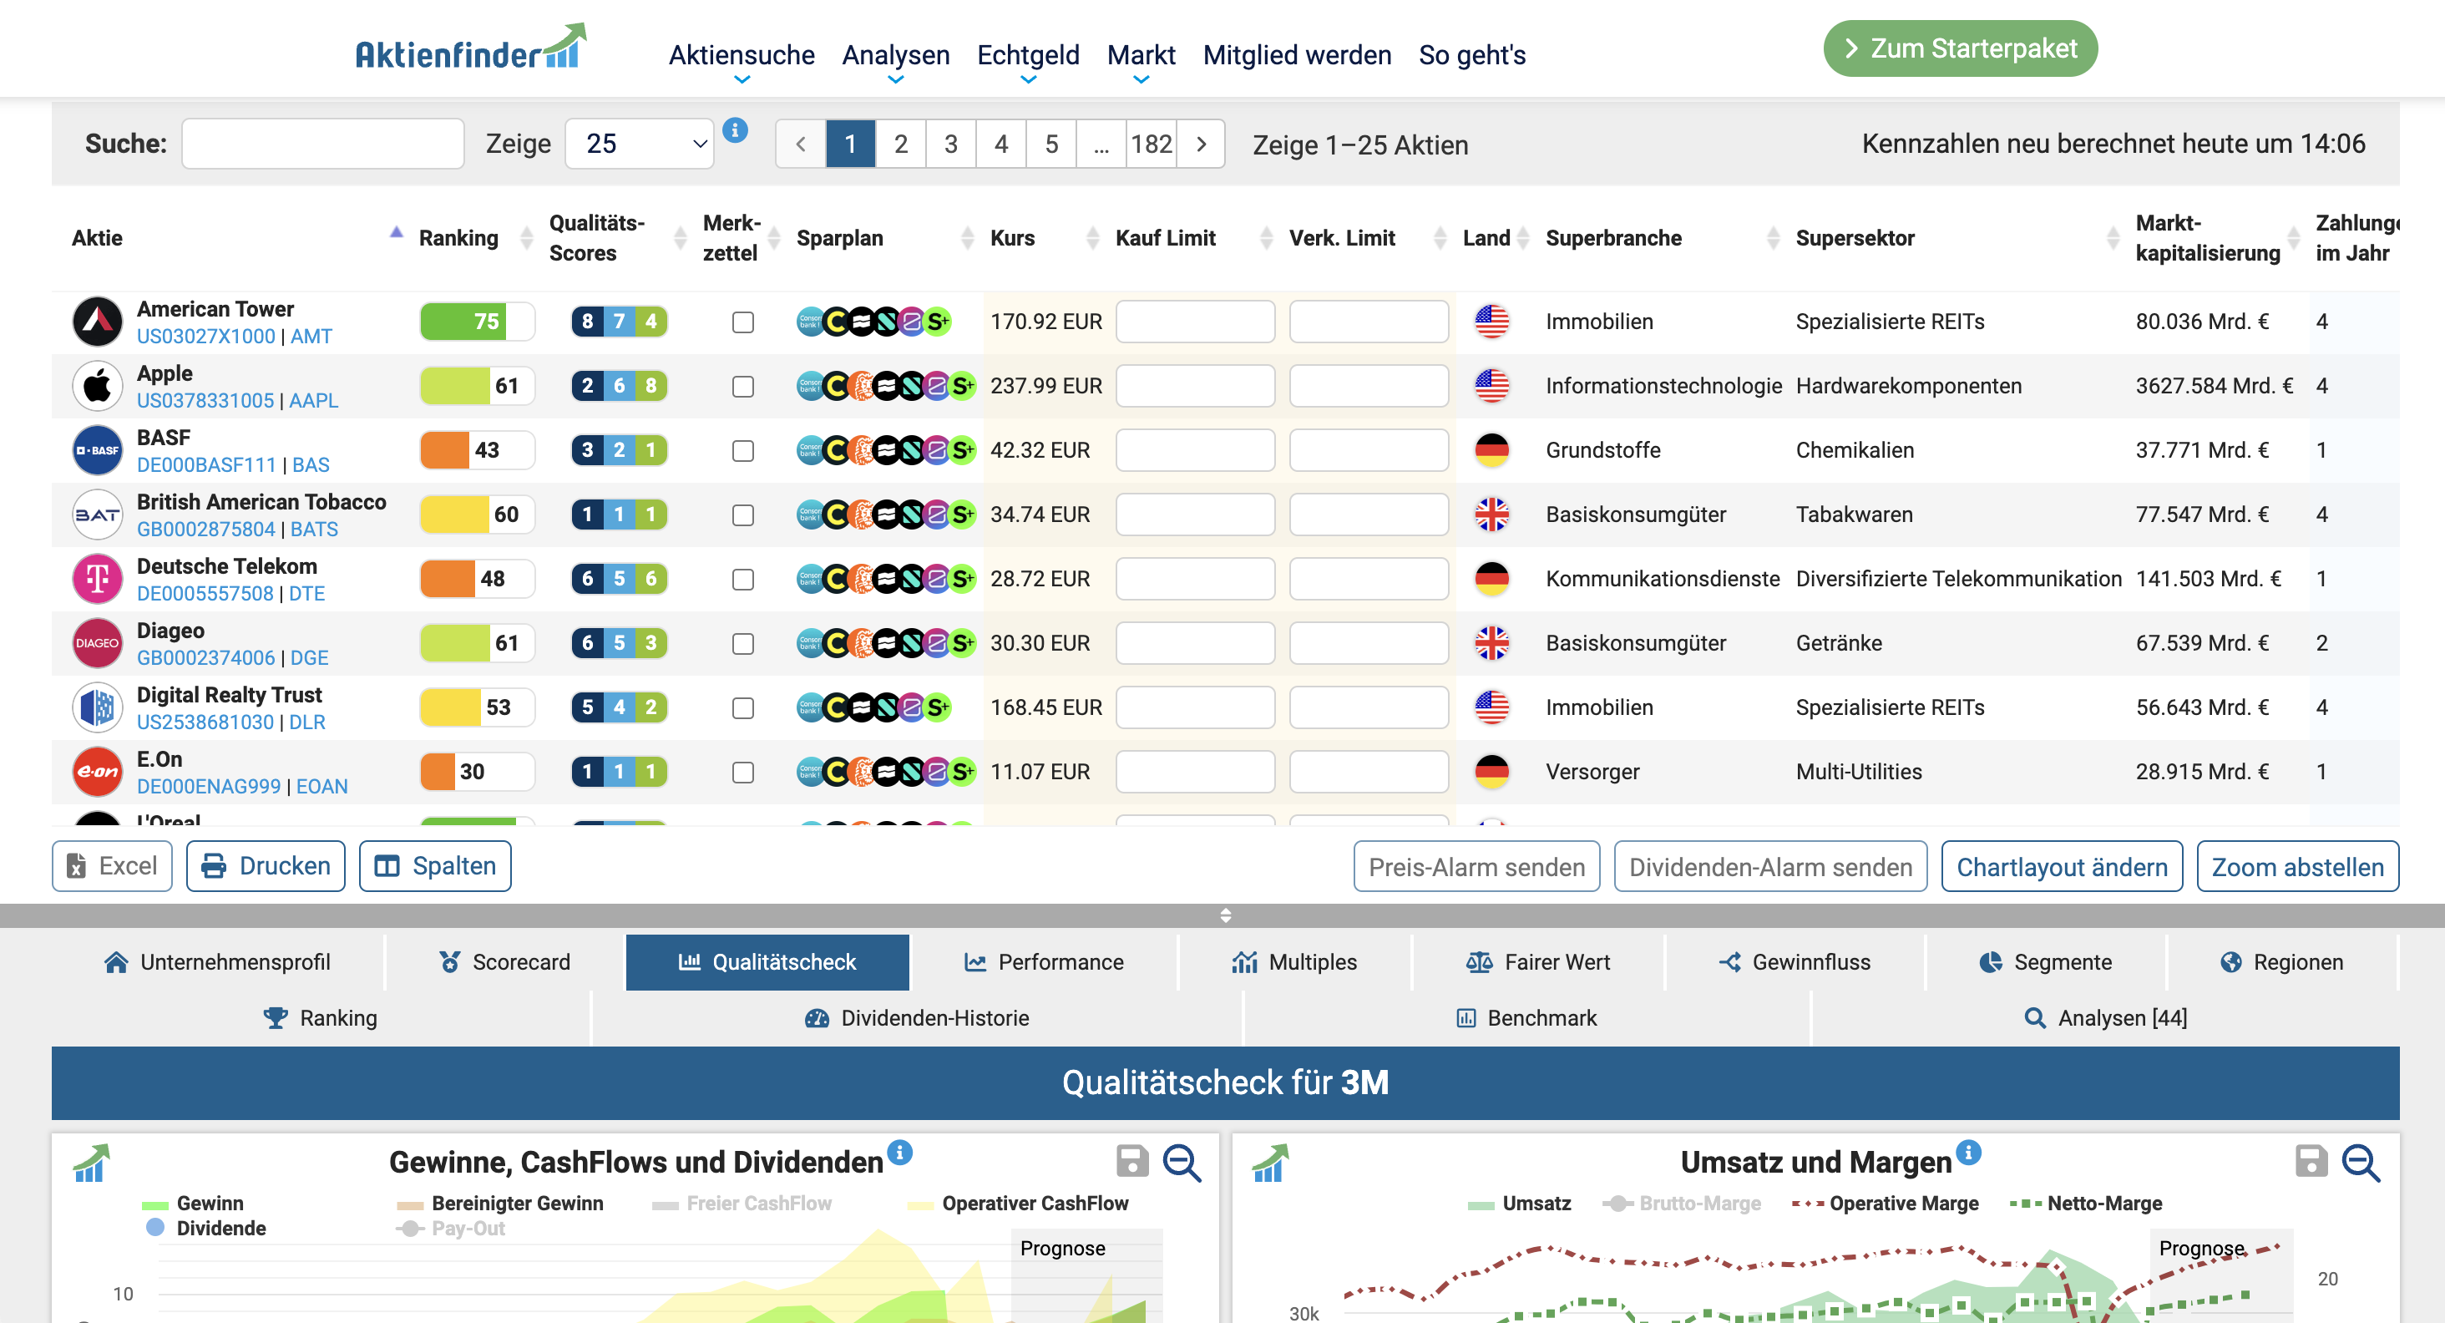Open the Fairer Wert tab
The width and height of the screenshot is (2445, 1323).
pos(1537,961)
